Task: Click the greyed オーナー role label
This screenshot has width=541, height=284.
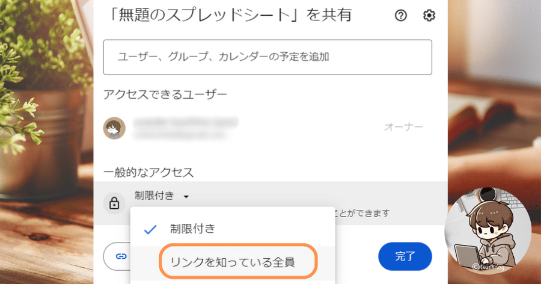Action: pos(403,128)
